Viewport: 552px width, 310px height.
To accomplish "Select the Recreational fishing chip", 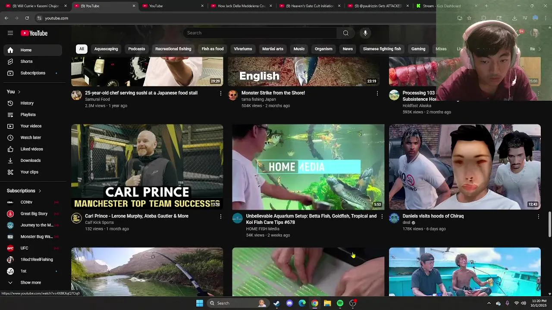I will point(173,49).
